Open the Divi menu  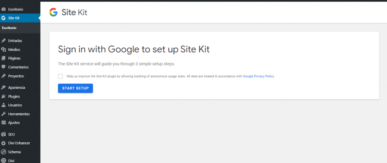coord(20,161)
